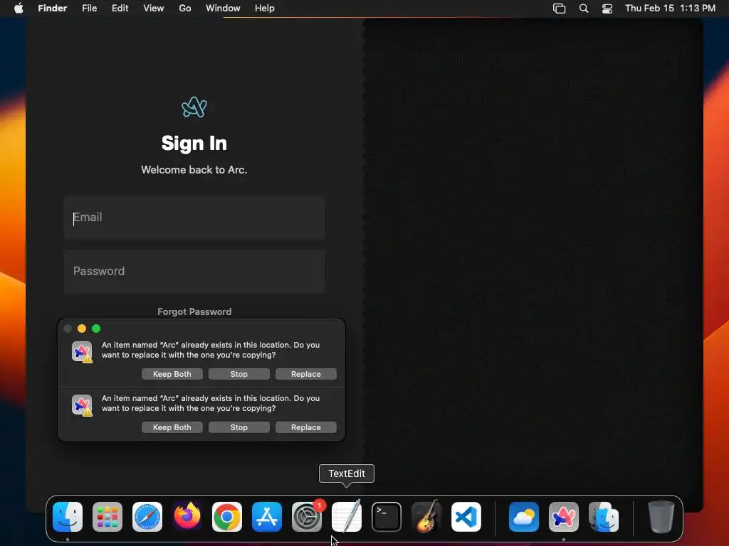Click the Arc logo above Sign In
This screenshot has width=729, height=546.
click(x=194, y=107)
